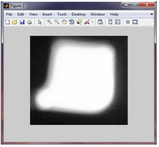
Task: Open a file with the folder icon
Action: coord(14,22)
